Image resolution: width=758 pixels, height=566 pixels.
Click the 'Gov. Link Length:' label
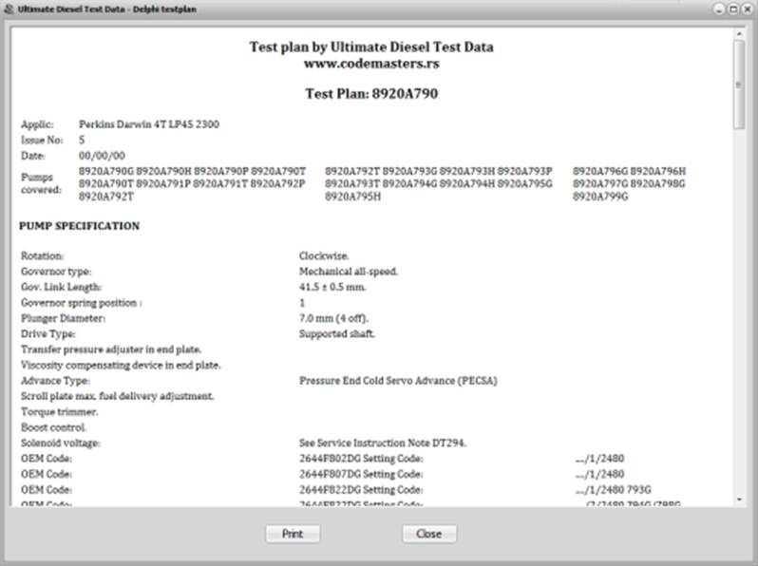(x=61, y=287)
